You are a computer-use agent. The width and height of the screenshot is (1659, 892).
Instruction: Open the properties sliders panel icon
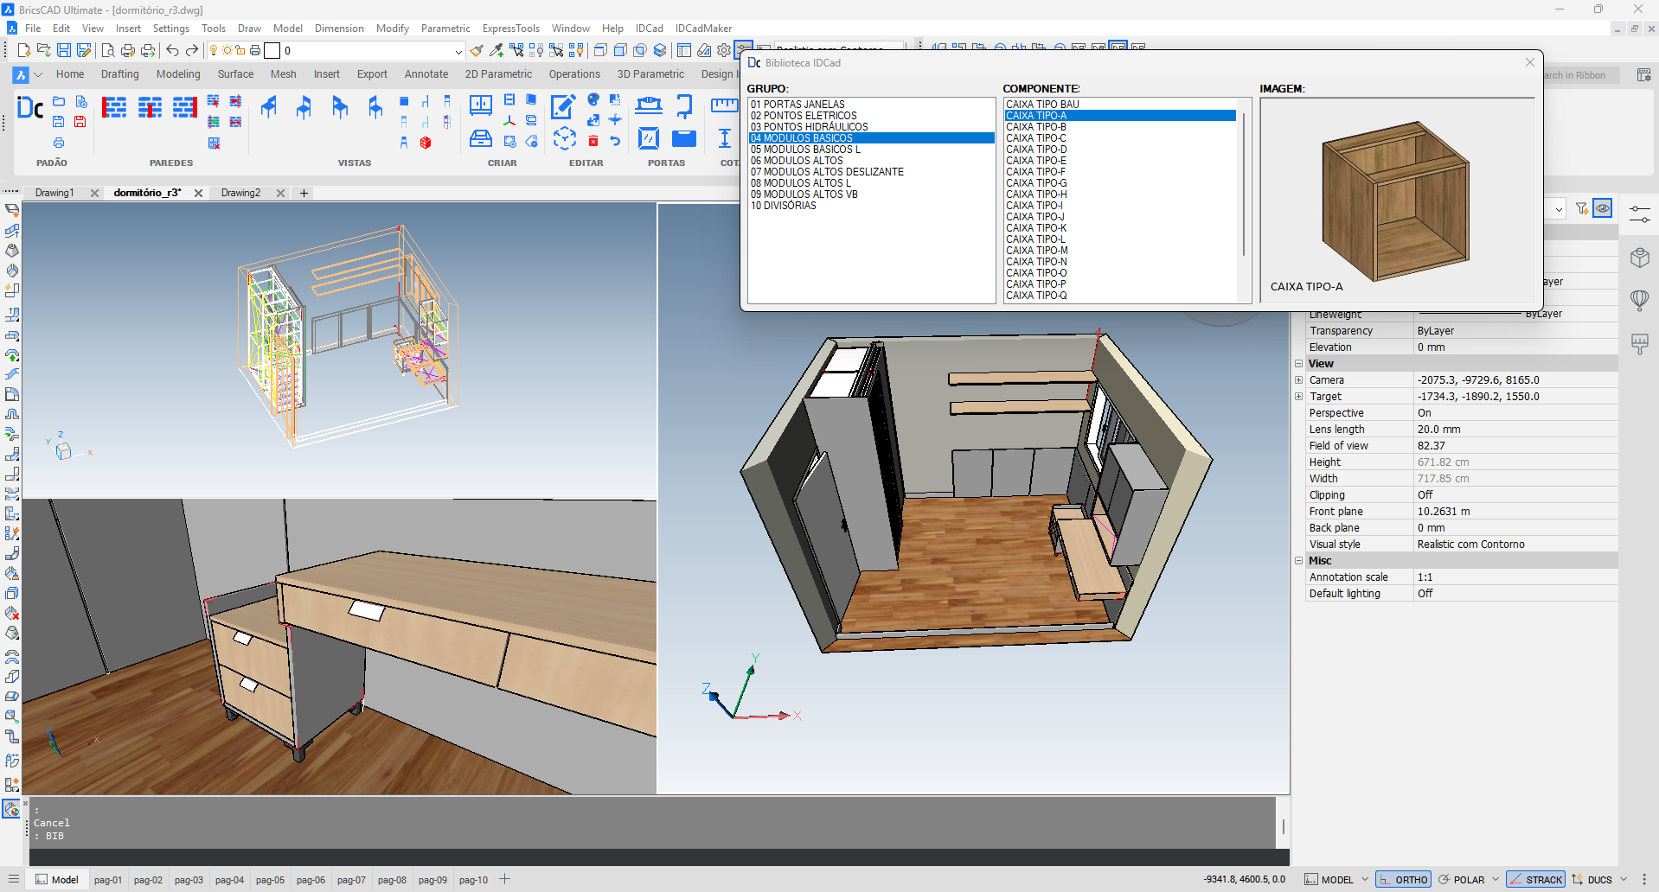click(1639, 213)
